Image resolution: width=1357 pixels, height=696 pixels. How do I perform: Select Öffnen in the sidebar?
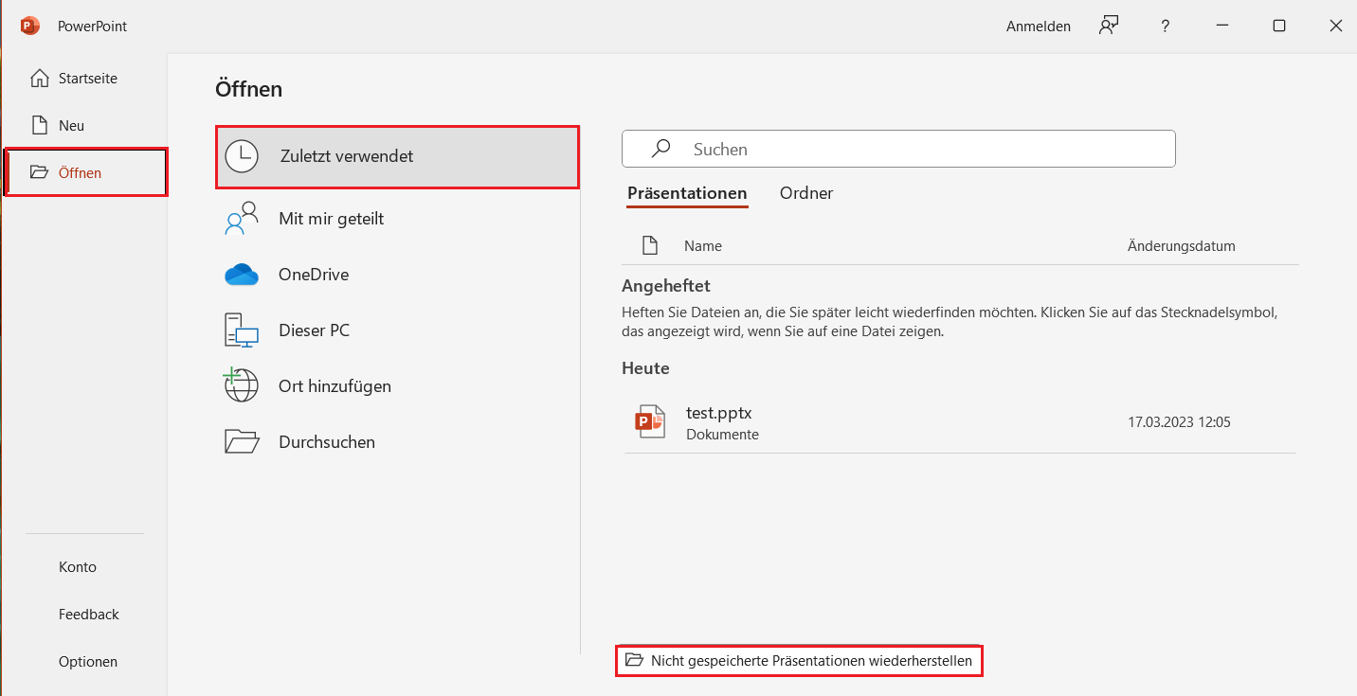click(86, 172)
